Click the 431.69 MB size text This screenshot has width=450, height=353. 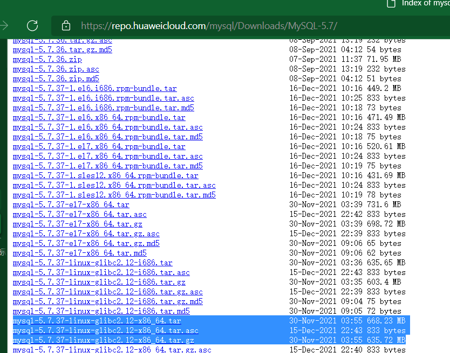386,175
